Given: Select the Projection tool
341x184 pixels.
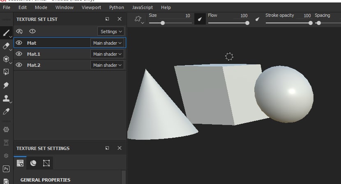Looking at the screenshot, I should click(6, 59).
